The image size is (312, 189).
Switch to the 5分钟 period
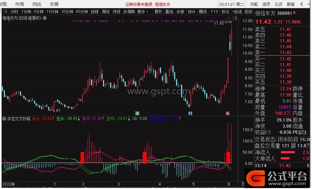click(x=39, y=12)
